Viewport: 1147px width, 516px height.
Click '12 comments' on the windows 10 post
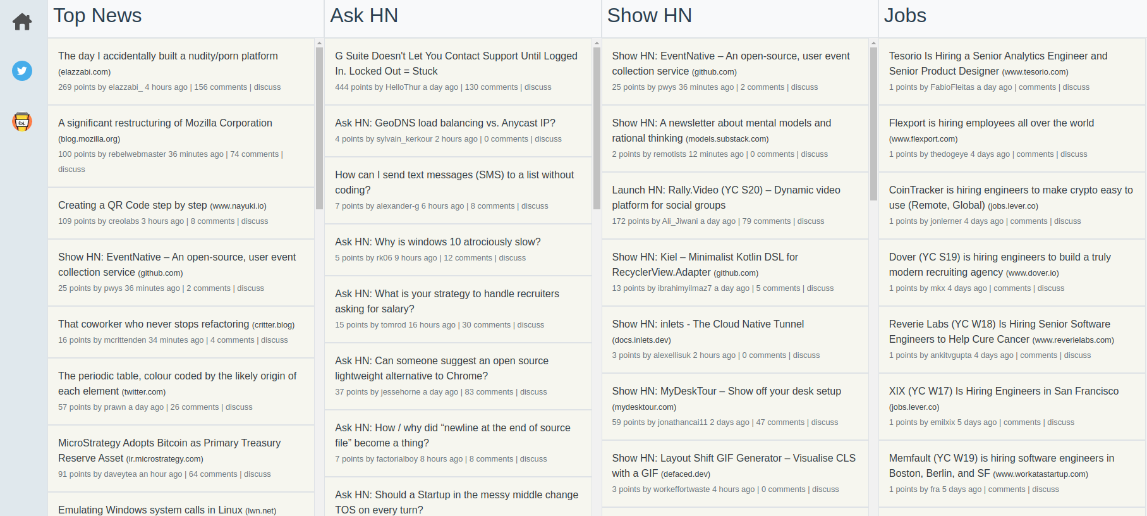click(468, 258)
